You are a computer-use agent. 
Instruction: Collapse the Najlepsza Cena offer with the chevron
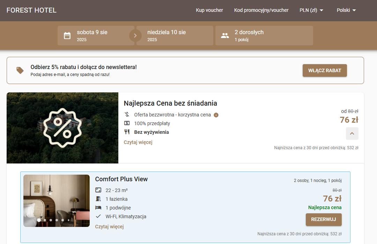point(352,134)
